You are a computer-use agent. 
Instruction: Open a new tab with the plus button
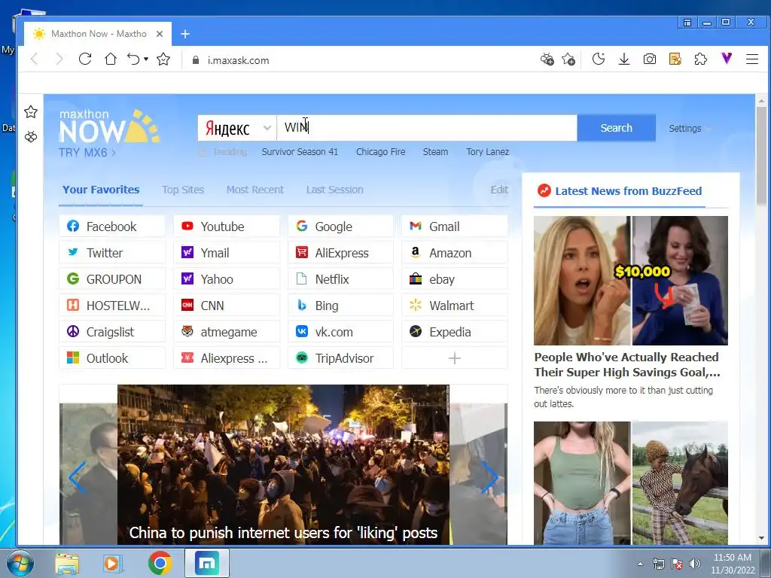[x=185, y=34]
